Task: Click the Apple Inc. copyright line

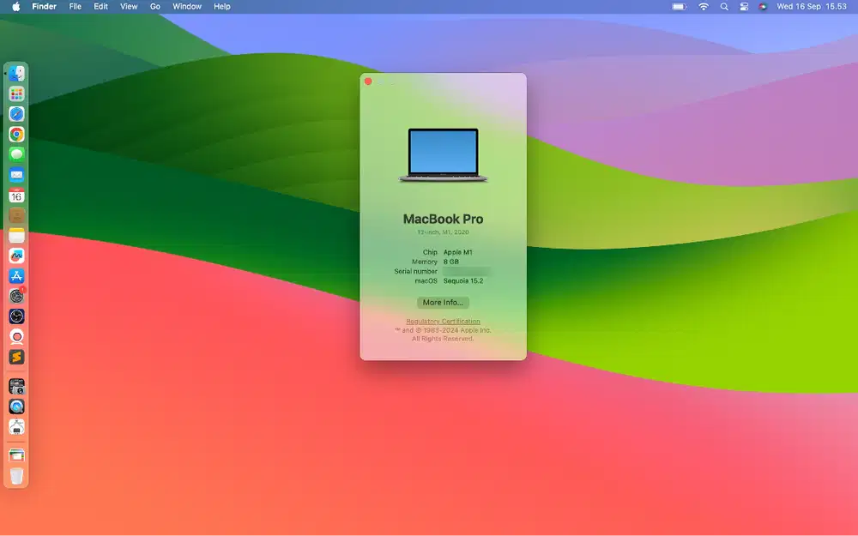Action: 443,330
